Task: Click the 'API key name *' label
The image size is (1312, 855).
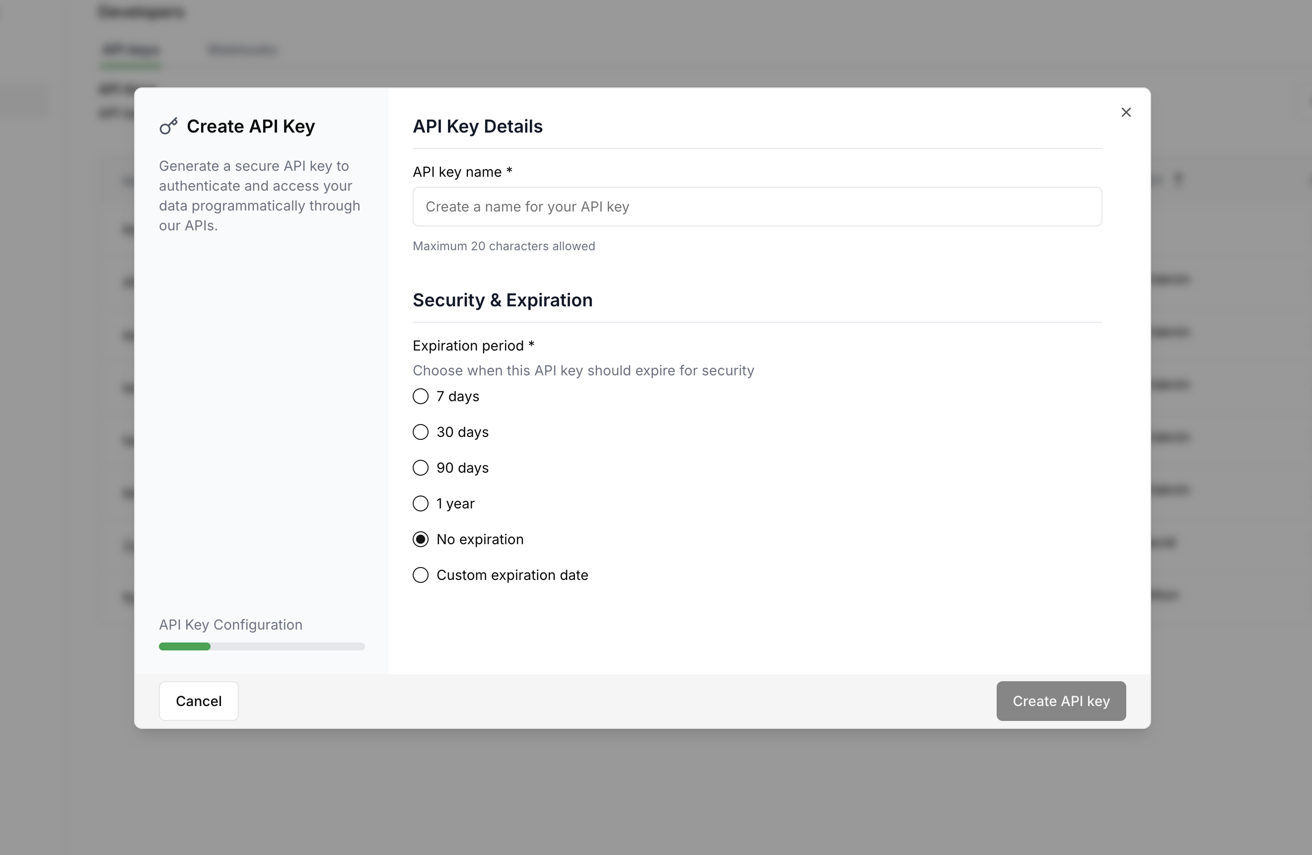Action: coord(462,172)
